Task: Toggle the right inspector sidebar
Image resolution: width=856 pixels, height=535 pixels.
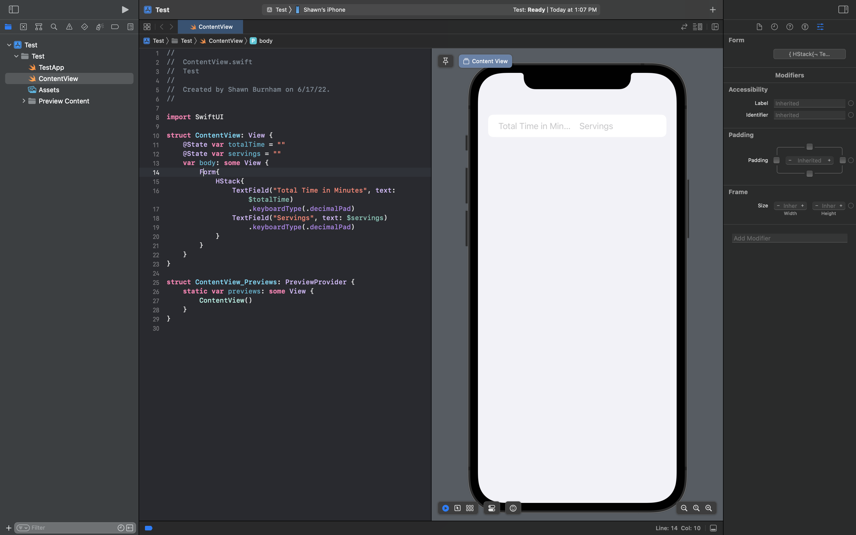Action: [843, 10]
